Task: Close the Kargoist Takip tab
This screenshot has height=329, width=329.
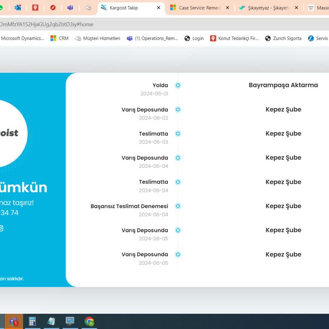Action: pyautogui.click(x=159, y=8)
